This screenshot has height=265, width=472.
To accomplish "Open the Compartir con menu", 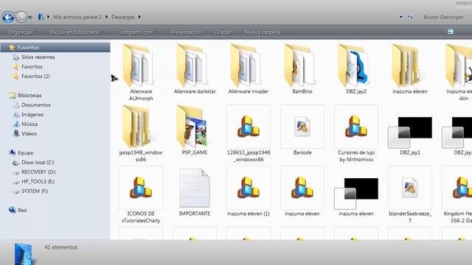I will [137, 32].
